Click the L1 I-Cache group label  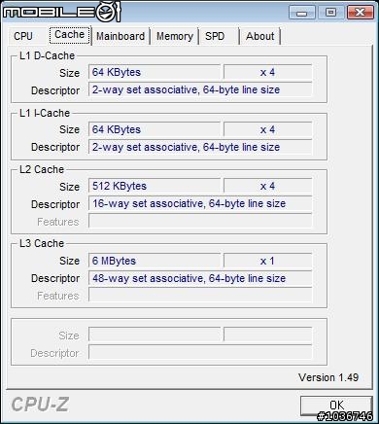coord(45,113)
